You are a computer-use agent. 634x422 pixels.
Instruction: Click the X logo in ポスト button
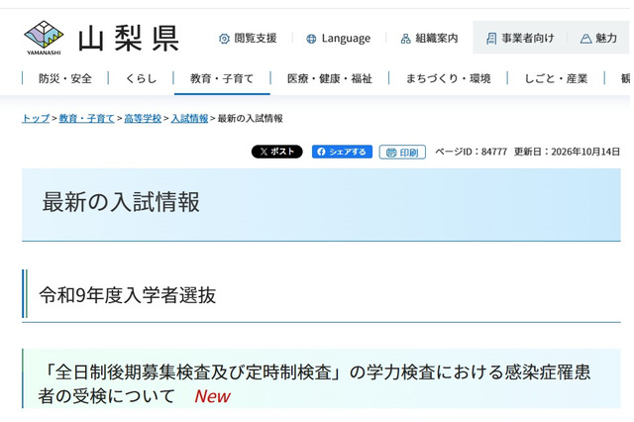[264, 152]
